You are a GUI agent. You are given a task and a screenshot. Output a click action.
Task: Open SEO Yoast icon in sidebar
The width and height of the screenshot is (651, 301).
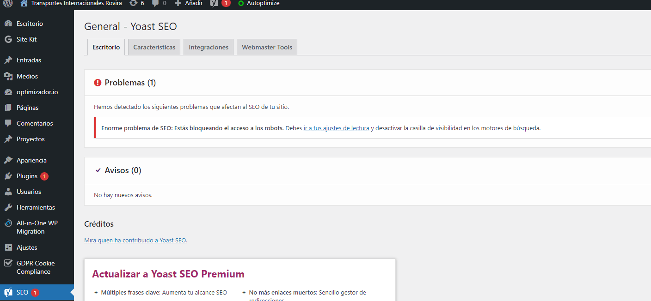pos(8,292)
